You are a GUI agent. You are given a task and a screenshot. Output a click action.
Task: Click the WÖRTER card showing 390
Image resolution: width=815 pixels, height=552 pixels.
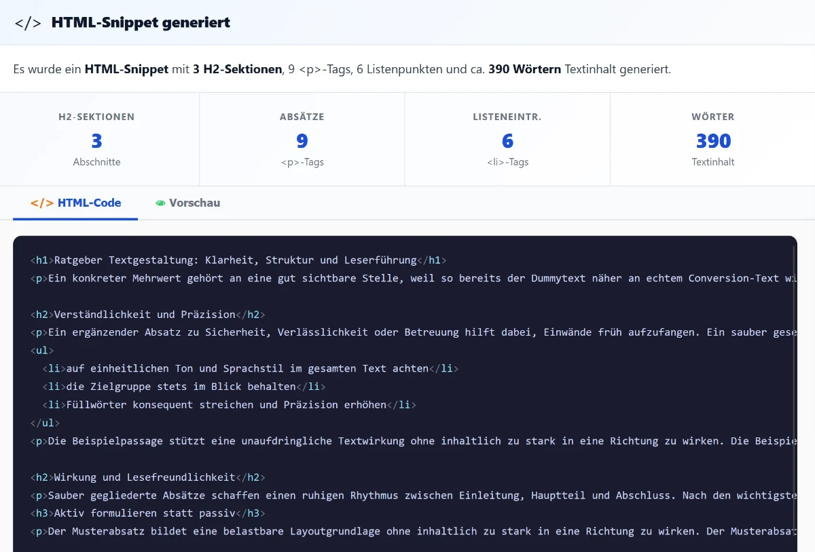pyautogui.click(x=712, y=139)
